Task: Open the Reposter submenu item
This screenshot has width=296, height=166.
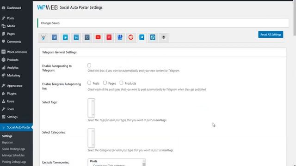Action: (7, 142)
